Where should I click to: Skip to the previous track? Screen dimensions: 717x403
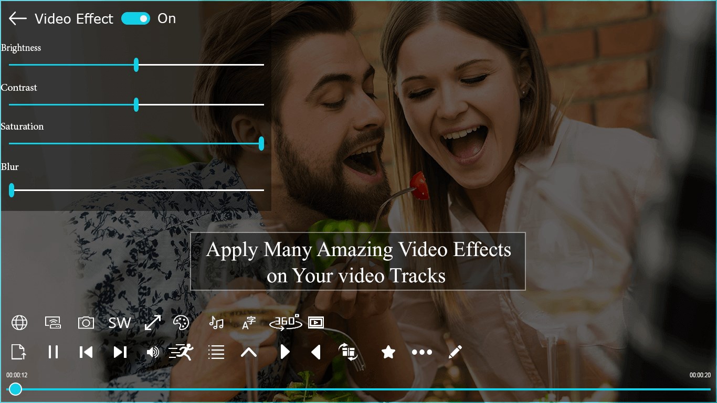point(86,352)
